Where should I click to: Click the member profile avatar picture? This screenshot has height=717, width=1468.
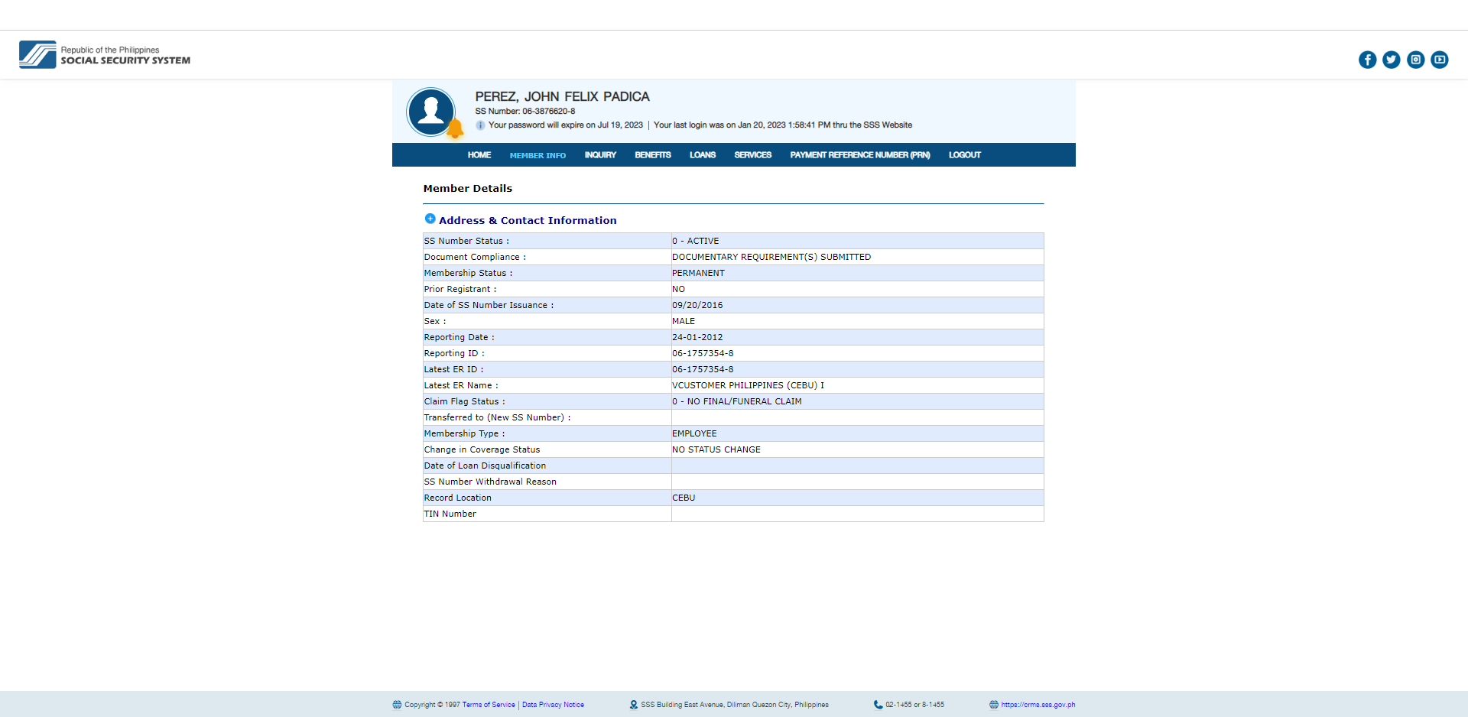coord(430,112)
